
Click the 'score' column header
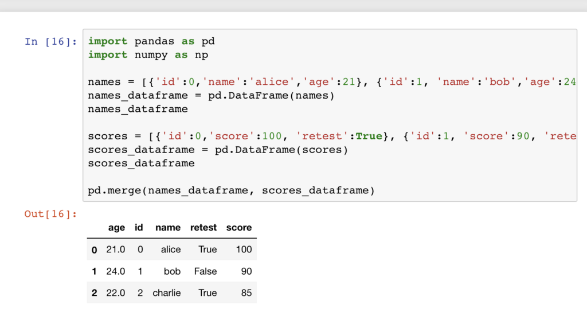239,227
